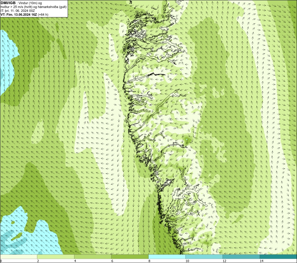Click the 0–2 m/s palest legend swatch
The height and width of the screenshot is (263, 297).
18,256
